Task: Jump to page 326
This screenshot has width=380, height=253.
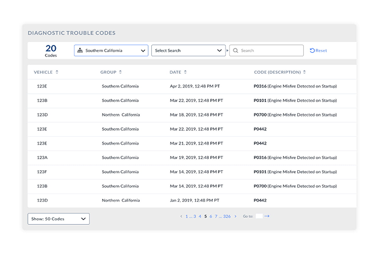Action: point(226,216)
